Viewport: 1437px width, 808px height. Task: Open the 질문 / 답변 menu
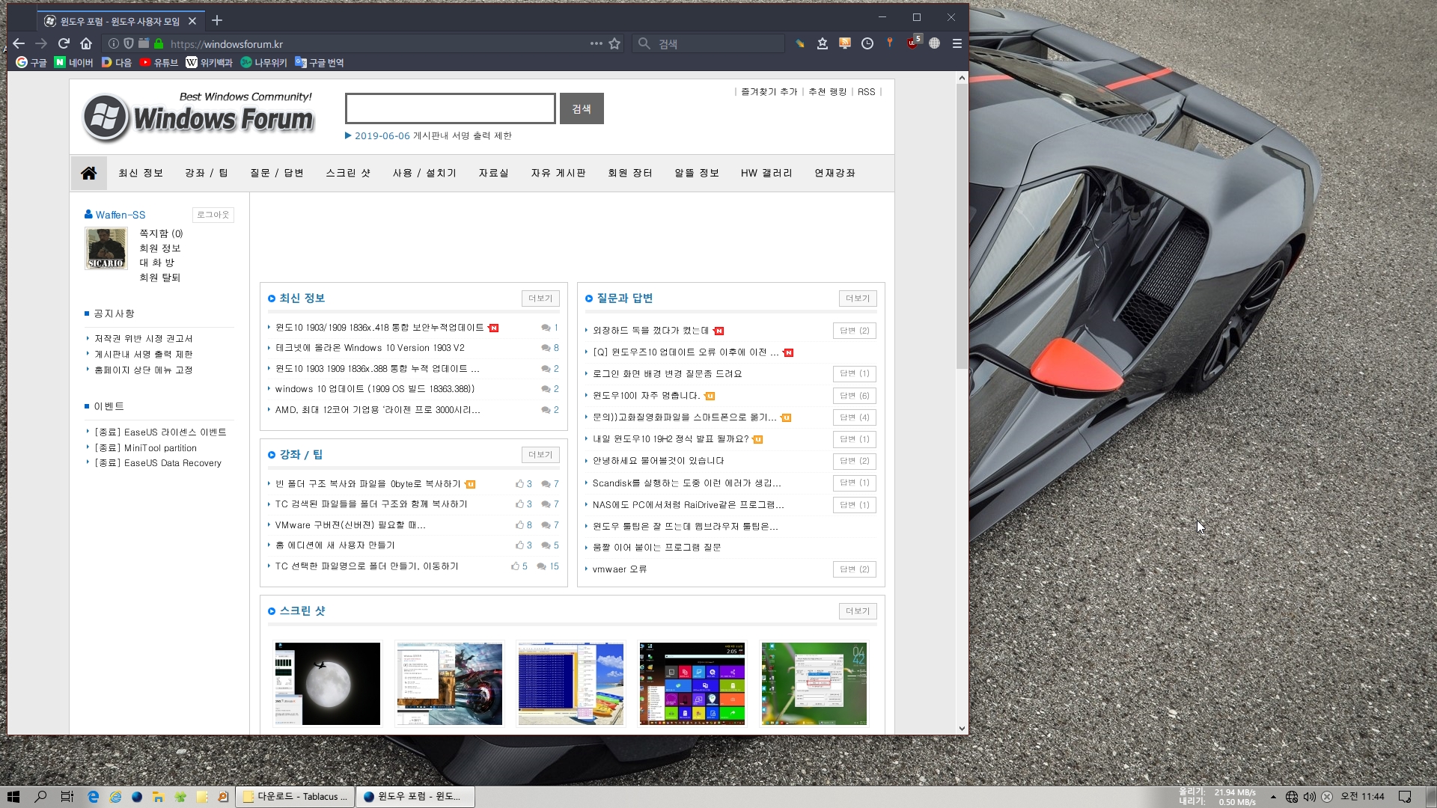click(x=276, y=173)
